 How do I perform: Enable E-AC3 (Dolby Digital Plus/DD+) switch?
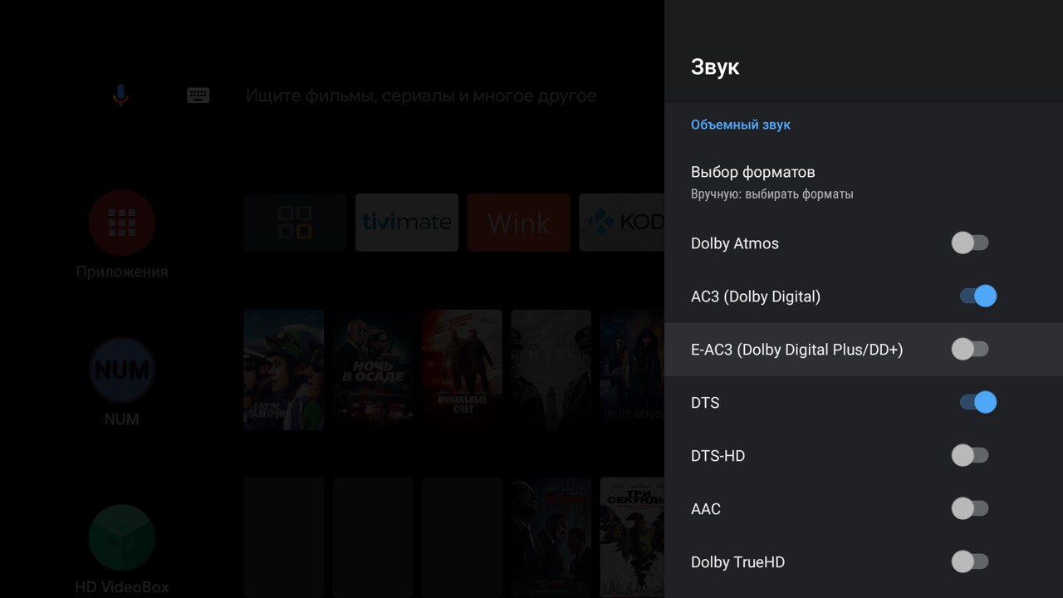coord(970,350)
